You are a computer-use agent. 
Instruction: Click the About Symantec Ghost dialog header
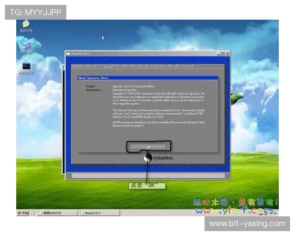click(147, 78)
